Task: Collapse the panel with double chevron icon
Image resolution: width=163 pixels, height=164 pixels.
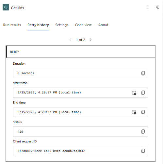Action: coord(157,7)
